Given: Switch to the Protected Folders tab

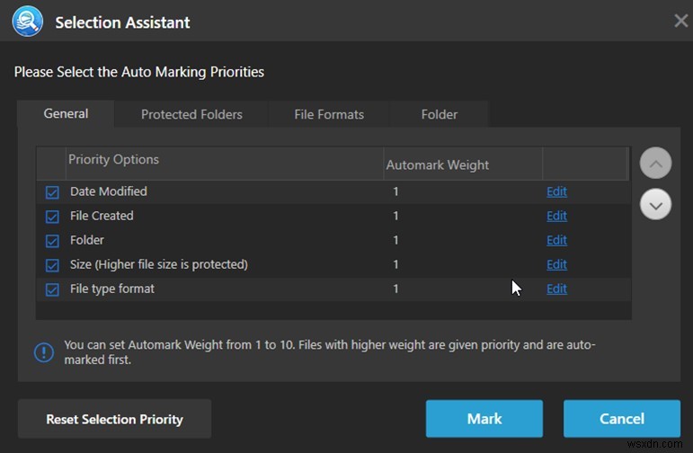Looking at the screenshot, I should pyautogui.click(x=191, y=114).
